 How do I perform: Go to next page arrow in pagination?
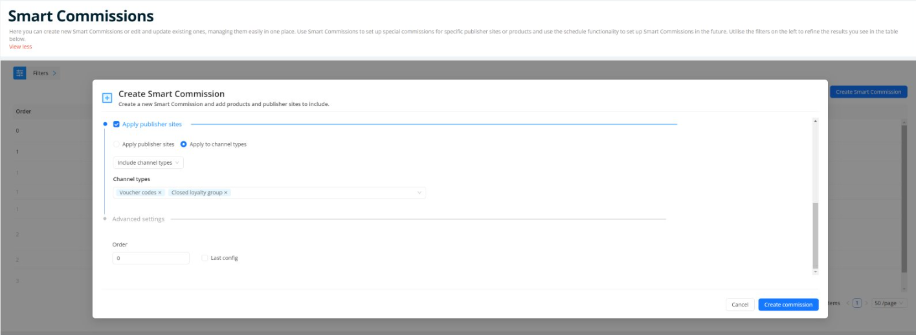[867, 303]
